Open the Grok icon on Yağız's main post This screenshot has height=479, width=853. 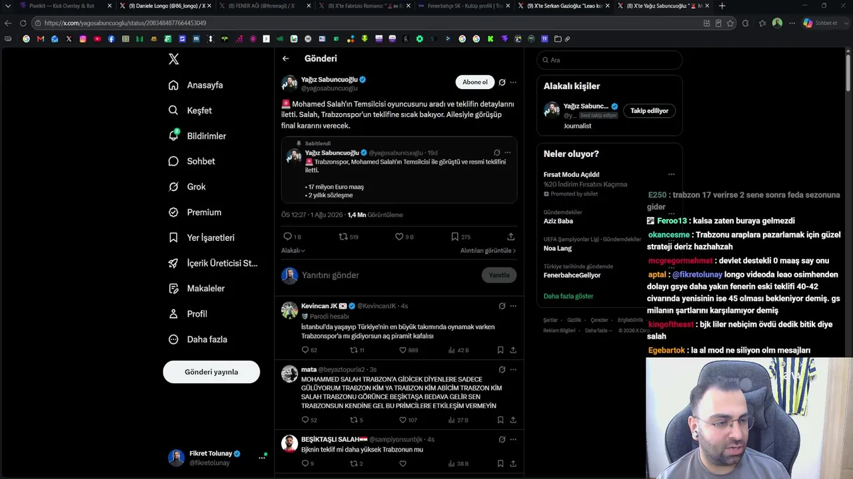502,82
